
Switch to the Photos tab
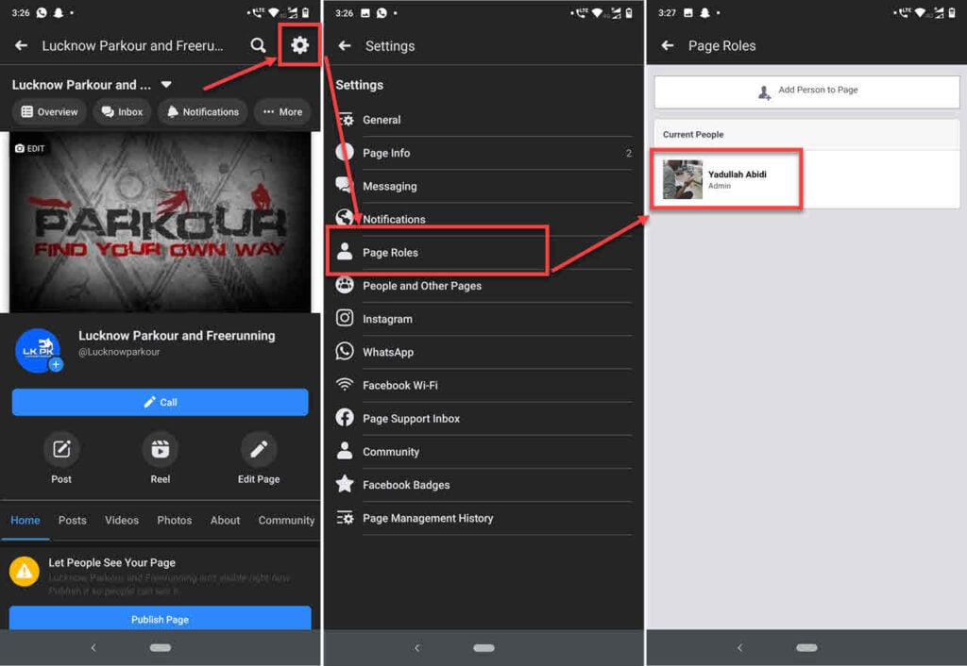pyautogui.click(x=175, y=521)
